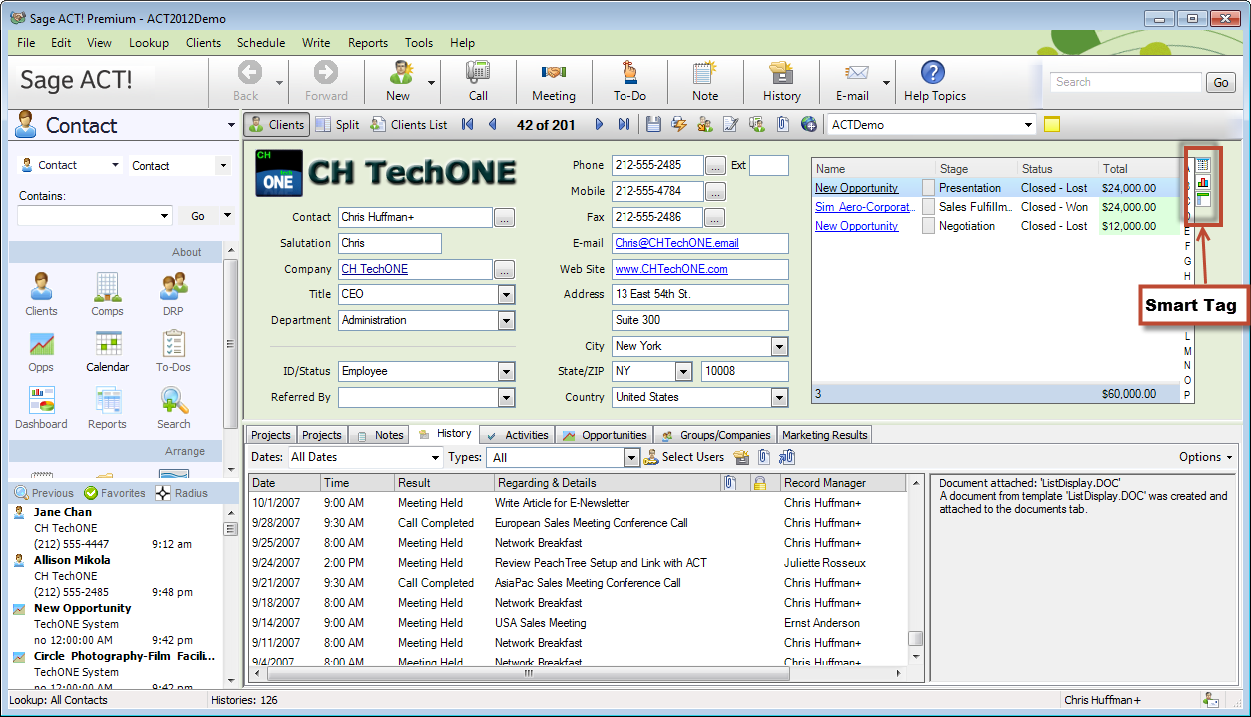Click the Search input field
The image size is (1251, 717).
[1124, 82]
